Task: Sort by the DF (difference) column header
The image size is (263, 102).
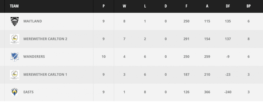Action: pos(228,6)
